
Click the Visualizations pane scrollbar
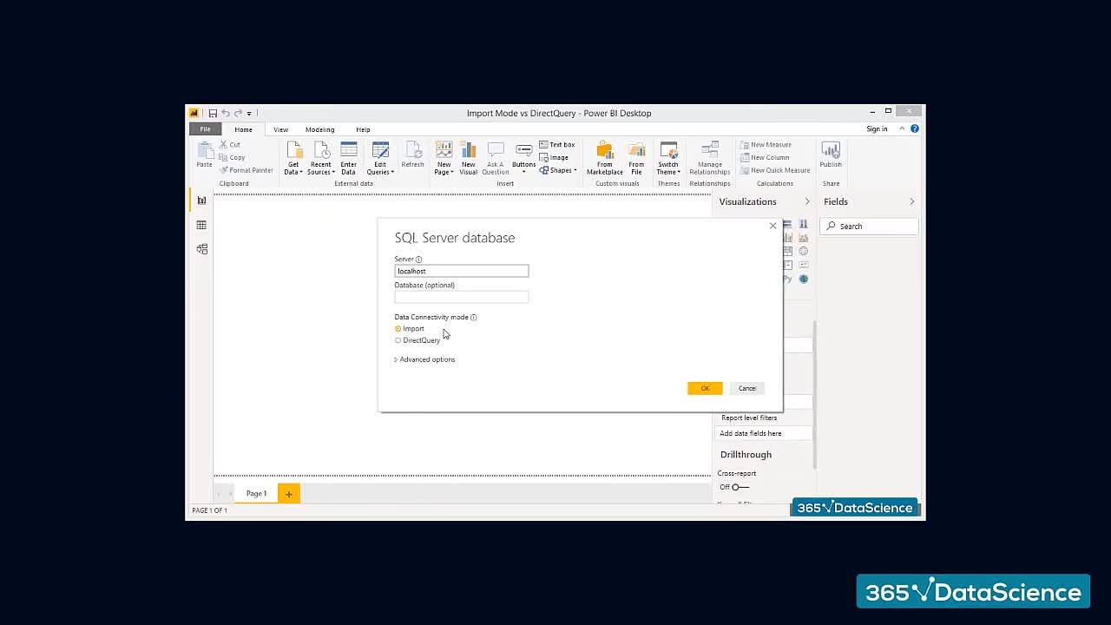[814, 395]
